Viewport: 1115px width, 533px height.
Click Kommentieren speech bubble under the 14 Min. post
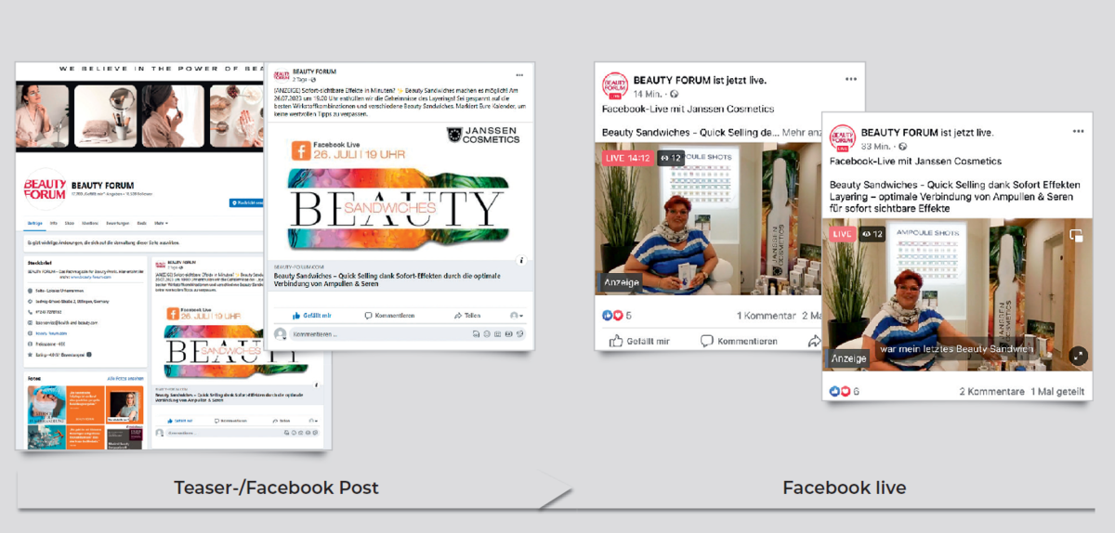[705, 341]
